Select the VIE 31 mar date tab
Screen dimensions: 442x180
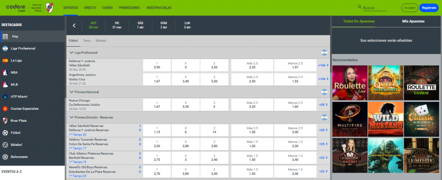[x=117, y=25]
